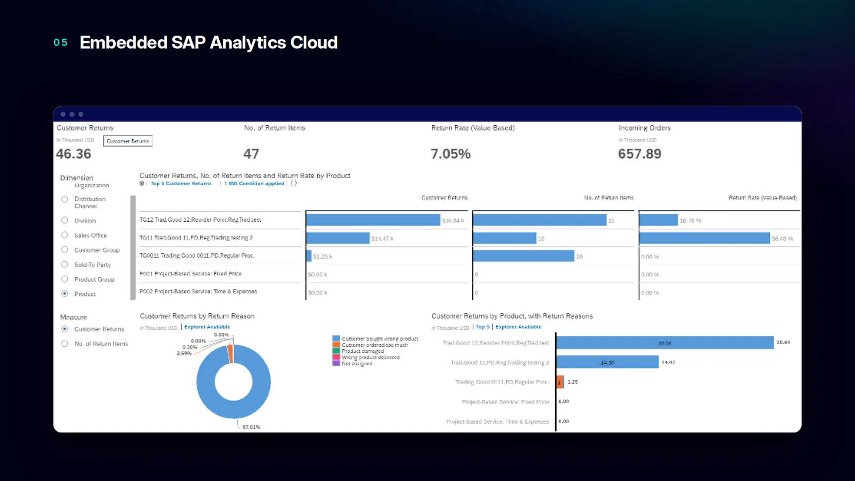Click the $14.47 k Customer Returns bar
This screenshot has width=855, height=481.
338,238
